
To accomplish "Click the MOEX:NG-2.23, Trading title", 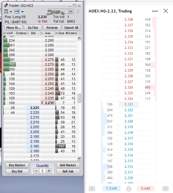I will coord(110,11).
